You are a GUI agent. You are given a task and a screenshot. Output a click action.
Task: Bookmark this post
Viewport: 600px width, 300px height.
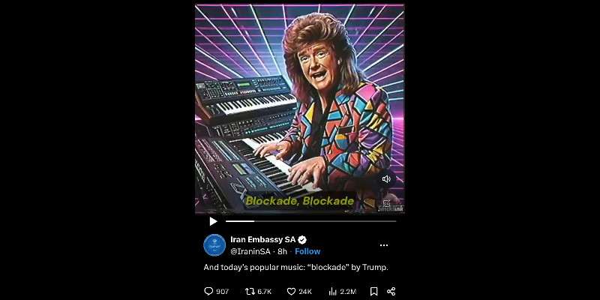click(373, 292)
